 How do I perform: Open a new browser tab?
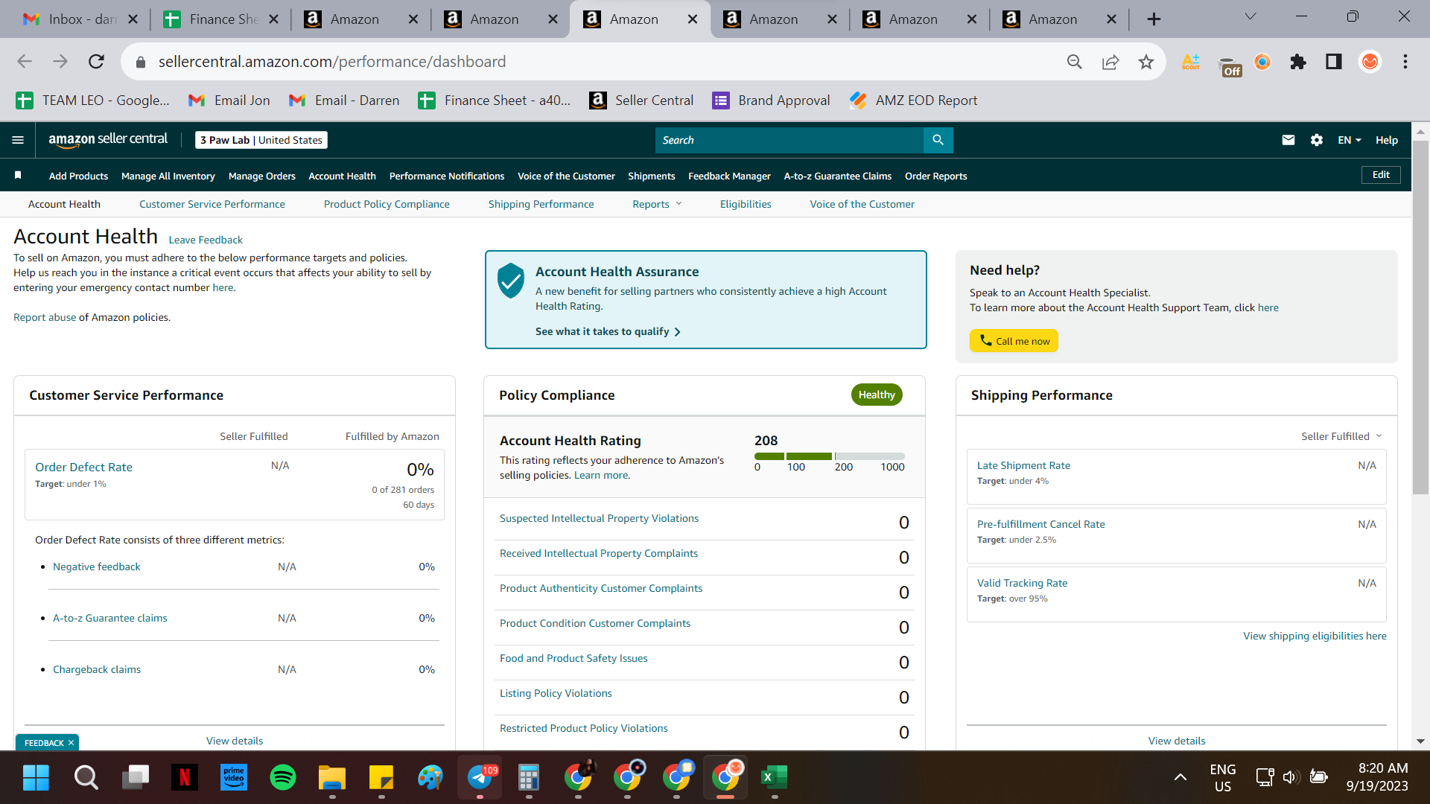point(1154,19)
